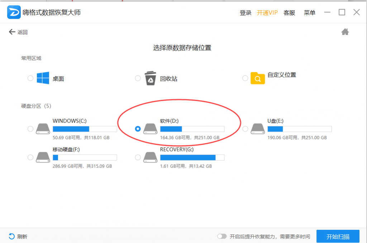
Task: Select the 软件(D:) radio button
Action: pyautogui.click(x=138, y=129)
